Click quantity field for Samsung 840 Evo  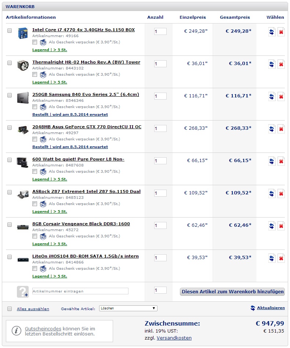pos(160,96)
